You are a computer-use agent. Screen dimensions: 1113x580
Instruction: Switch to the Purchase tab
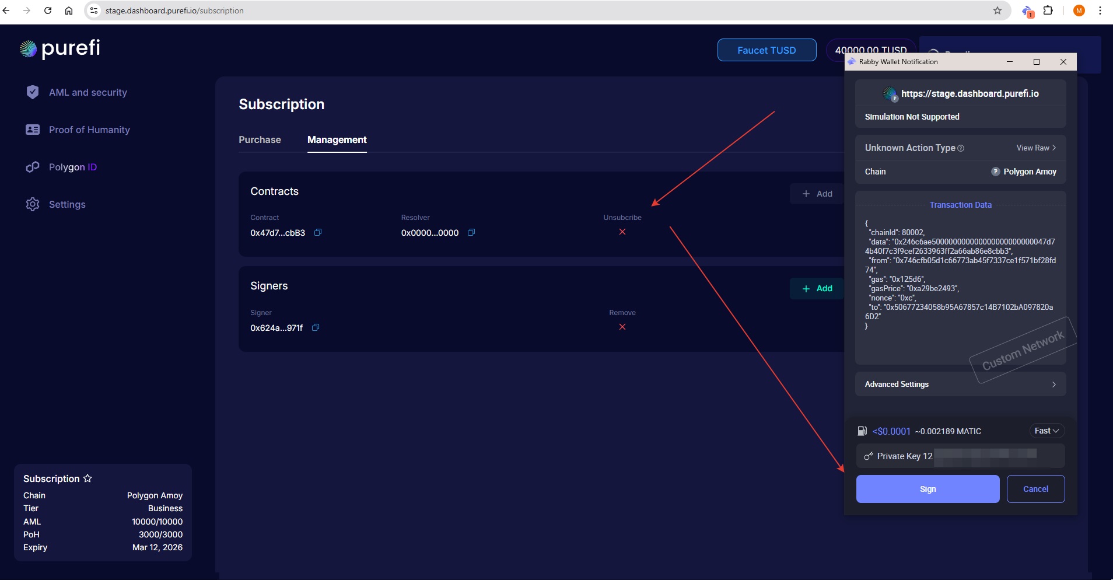[260, 139]
